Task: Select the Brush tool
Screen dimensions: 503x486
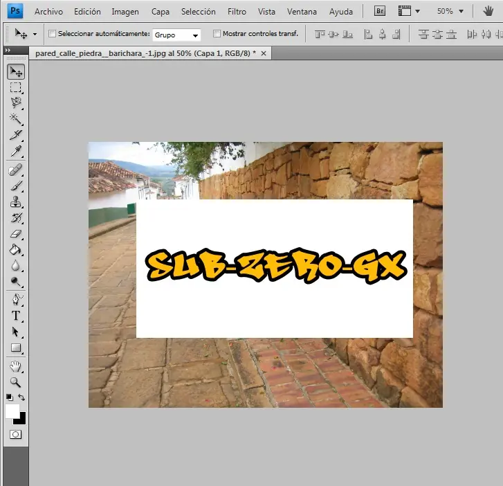Action: click(16, 186)
